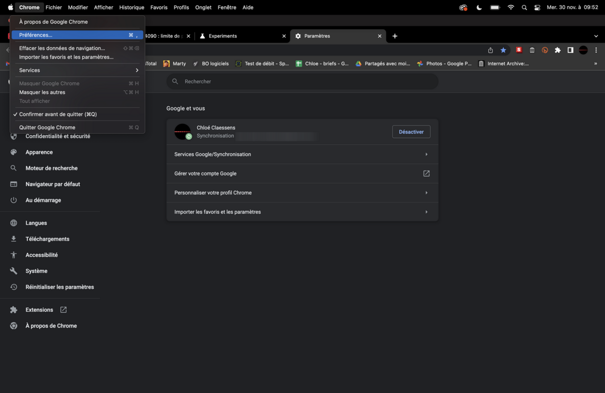Open Spotlight search icon

(x=524, y=8)
